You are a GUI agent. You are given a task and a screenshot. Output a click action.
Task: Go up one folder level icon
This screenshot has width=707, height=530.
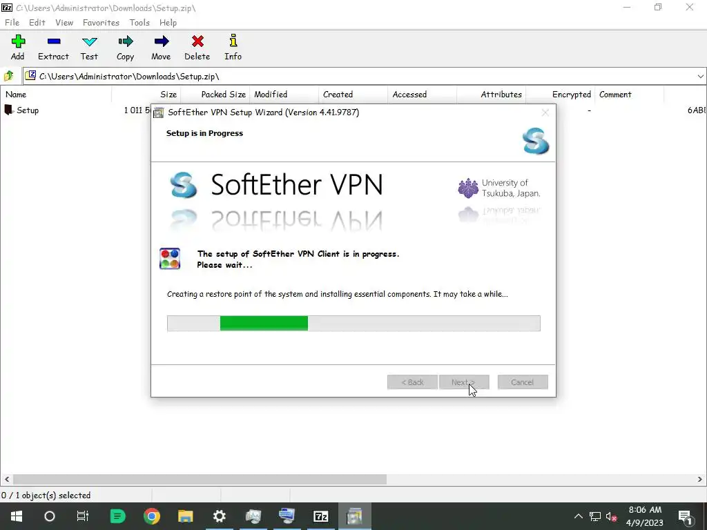point(9,76)
